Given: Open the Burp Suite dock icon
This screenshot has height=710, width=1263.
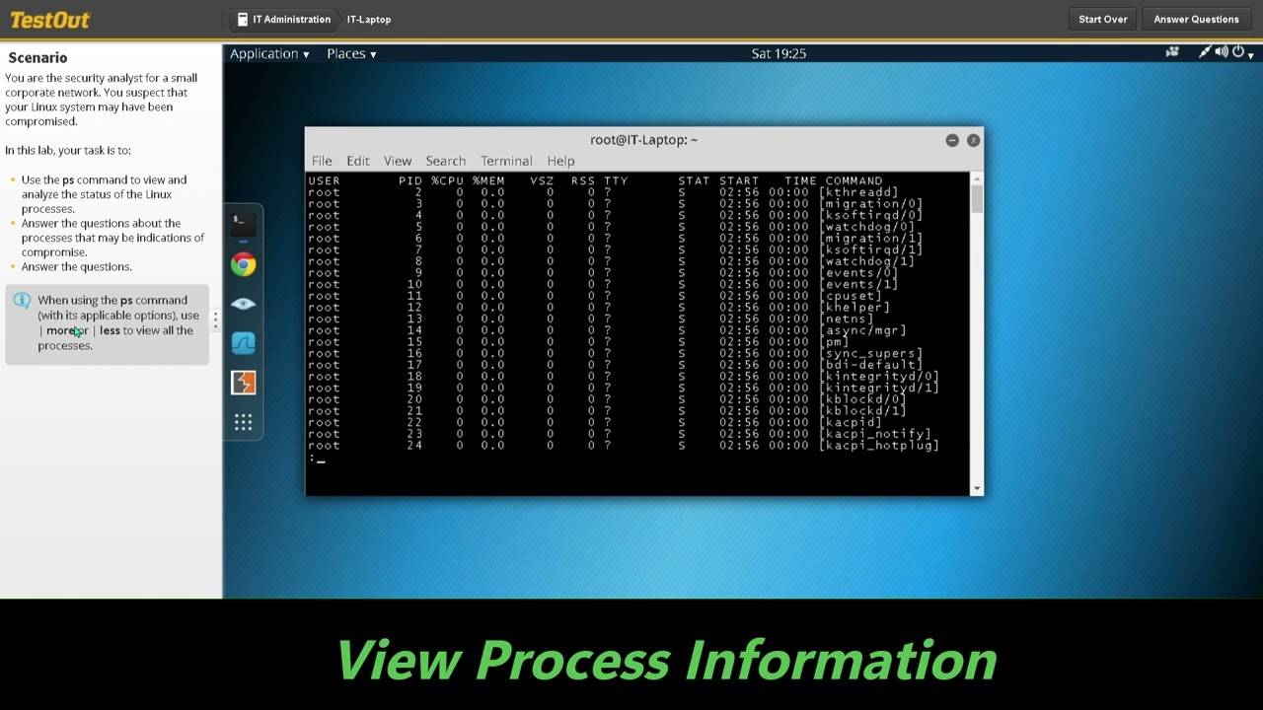Looking at the screenshot, I should pyautogui.click(x=243, y=383).
